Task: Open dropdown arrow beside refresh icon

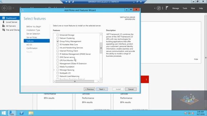Action: [155, 8]
